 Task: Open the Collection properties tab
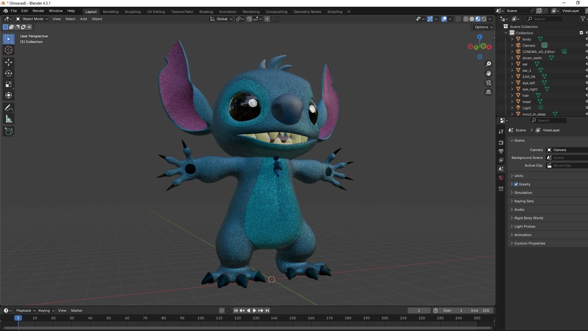501,189
